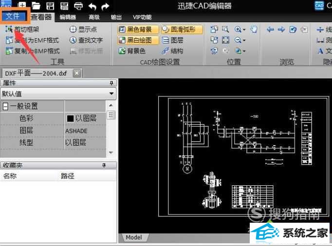332x246 pixels.
Task: Open the zoom-out dropdown arrow
Action: [244, 40]
